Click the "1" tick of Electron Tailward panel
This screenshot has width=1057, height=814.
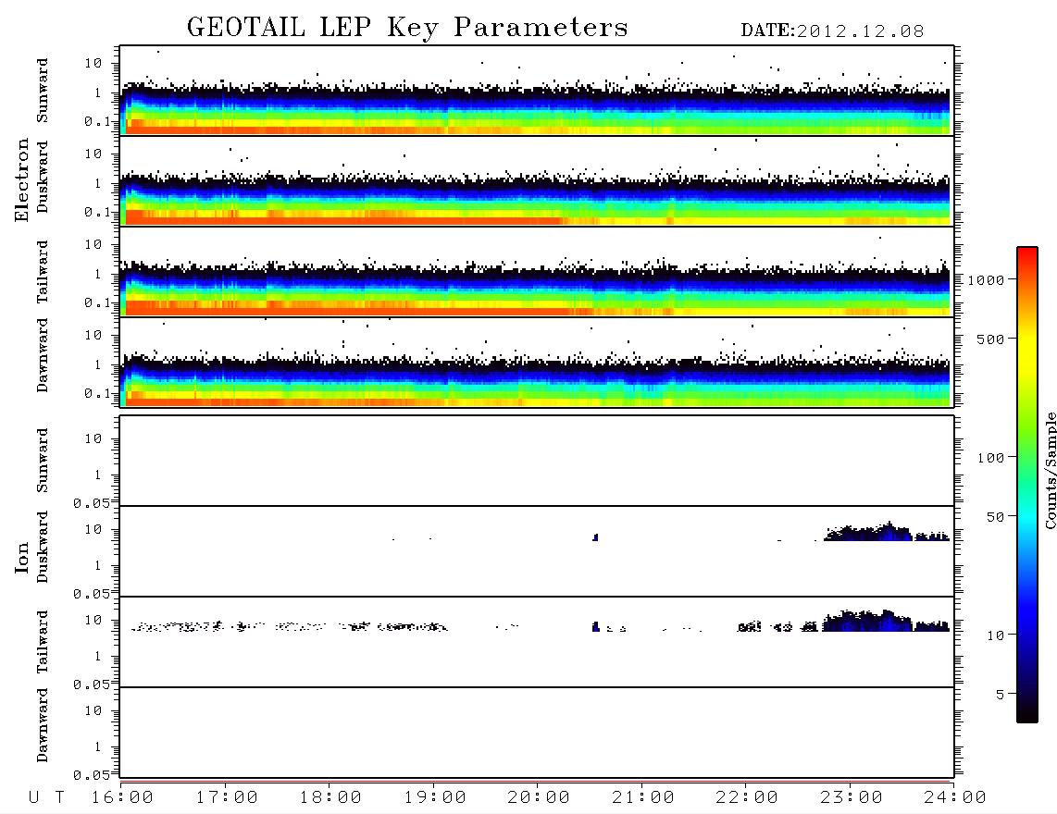pos(98,274)
